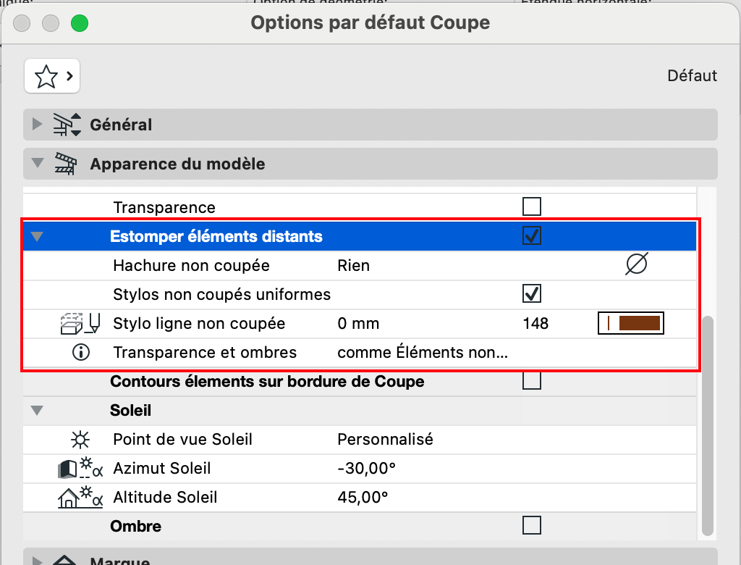The image size is (741, 565).
Task: Click the Altitude Soleil house icon
Action: 80,498
